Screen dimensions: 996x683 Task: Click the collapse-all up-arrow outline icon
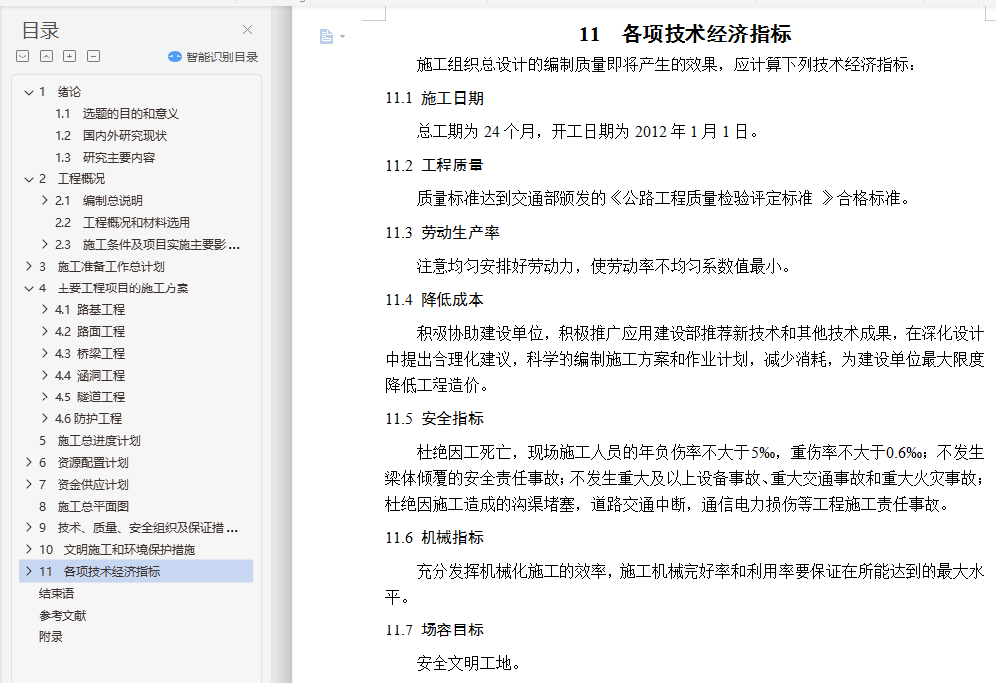pos(47,57)
